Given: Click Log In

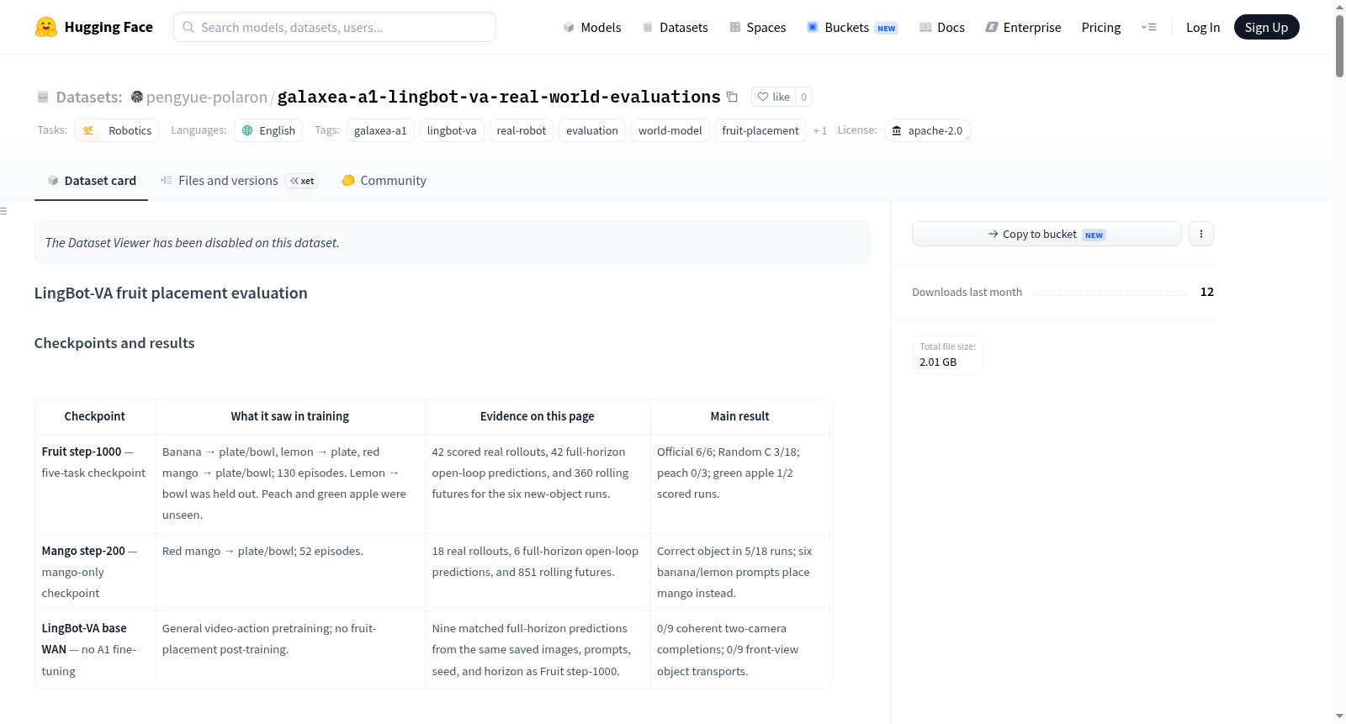Looking at the screenshot, I should [x=1202, y=27].
